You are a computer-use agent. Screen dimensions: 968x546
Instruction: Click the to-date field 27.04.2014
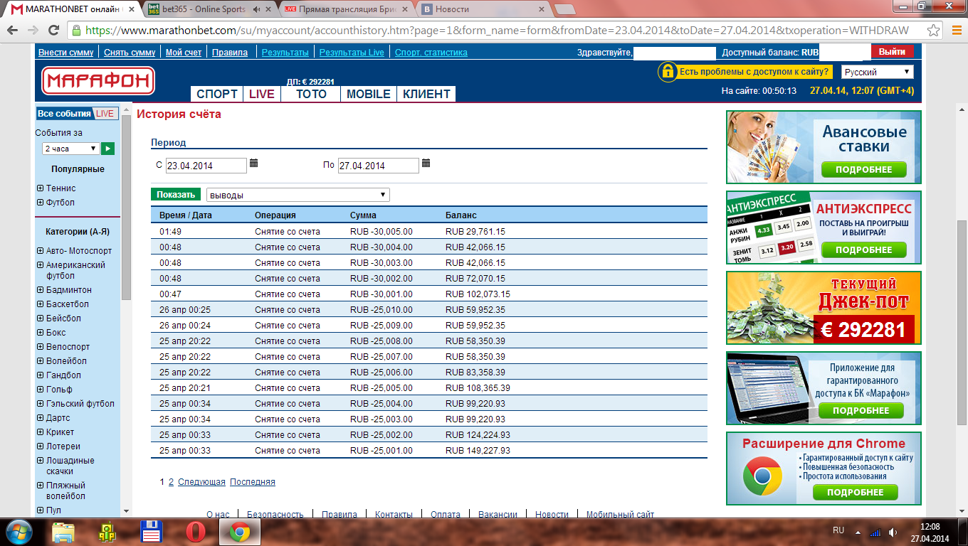coord(379,166)
